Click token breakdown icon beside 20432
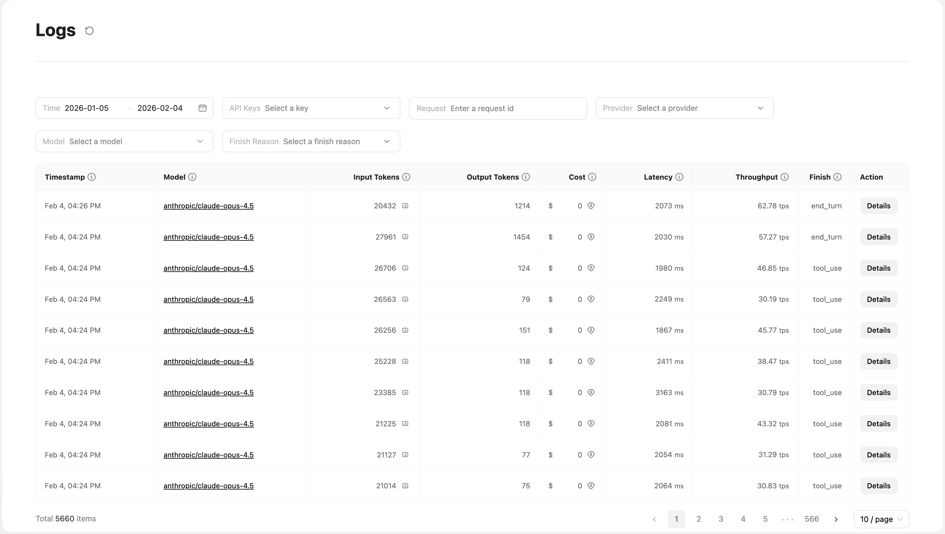Image resolution: width=945 pixels, height=534 pixels. 405,206
